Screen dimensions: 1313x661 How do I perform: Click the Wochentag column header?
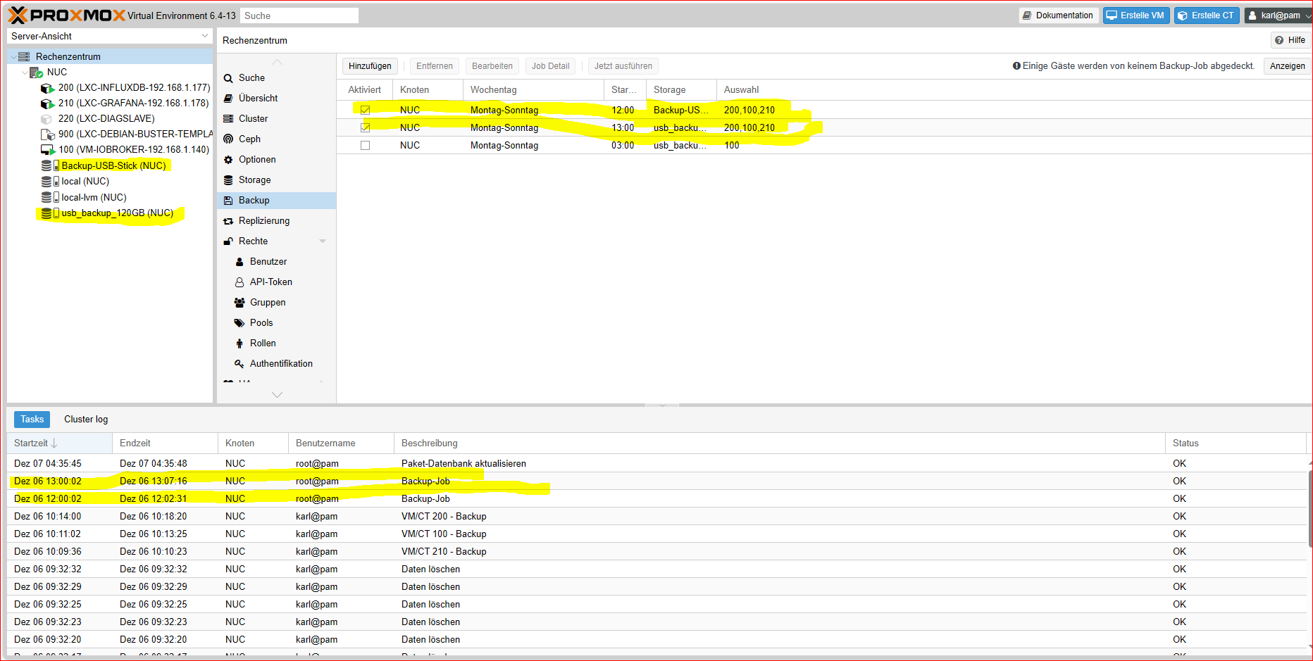point(533,90)
